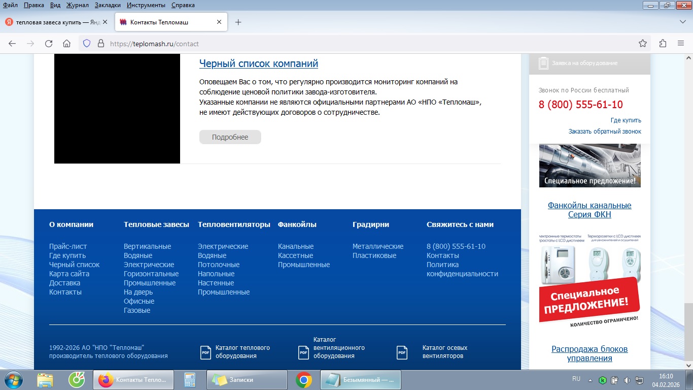Open the Прайс-лист footer link
The width and height of the screenshot is (693, 390).
(x=68, y=246)
